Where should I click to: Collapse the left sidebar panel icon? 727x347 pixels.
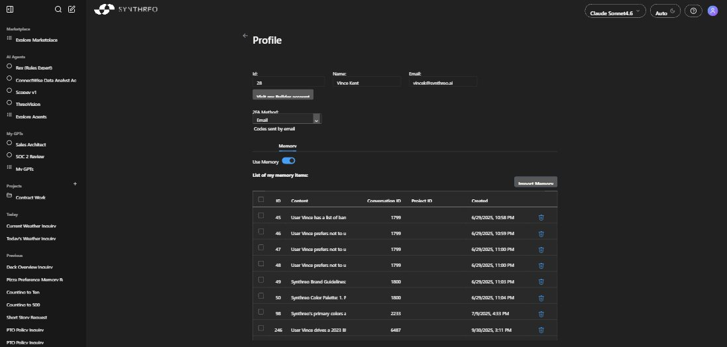click(9, 9)
